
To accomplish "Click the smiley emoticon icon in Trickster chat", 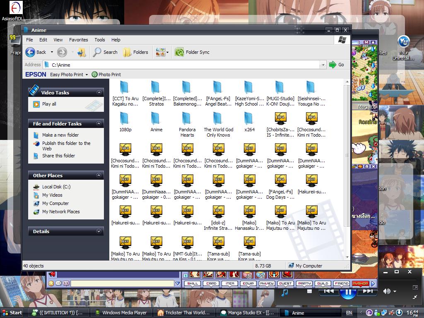I will click(x=51, y=283).
